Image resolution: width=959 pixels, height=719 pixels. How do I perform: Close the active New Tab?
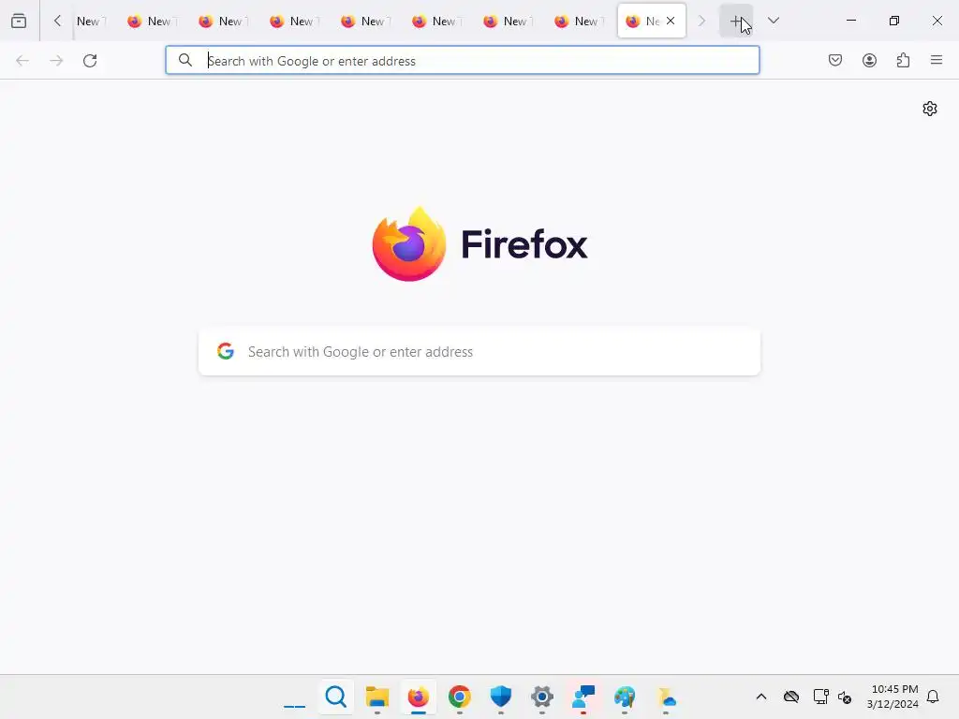click(x=671, y=21)
